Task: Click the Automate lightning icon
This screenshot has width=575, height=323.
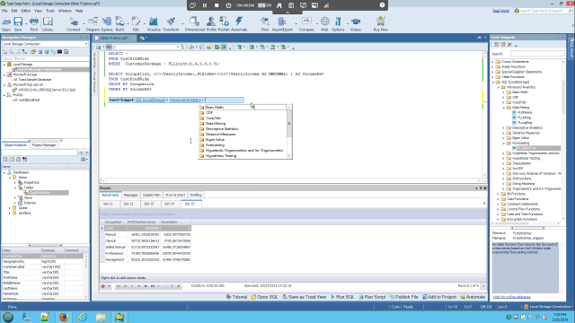Action: tap(239, 24)
